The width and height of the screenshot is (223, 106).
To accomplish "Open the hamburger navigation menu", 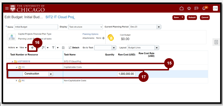I will tap(7, 8).
